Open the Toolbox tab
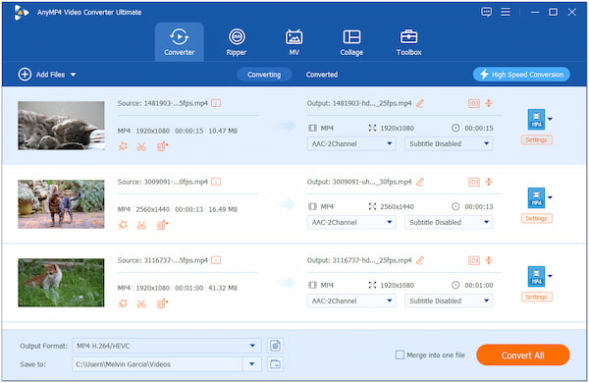589x383 pixels. point(408,42)
